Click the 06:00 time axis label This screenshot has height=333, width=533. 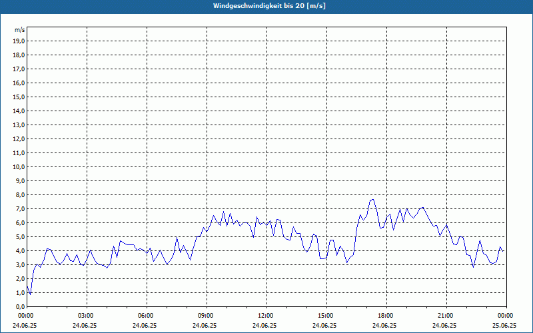(145, 316)
